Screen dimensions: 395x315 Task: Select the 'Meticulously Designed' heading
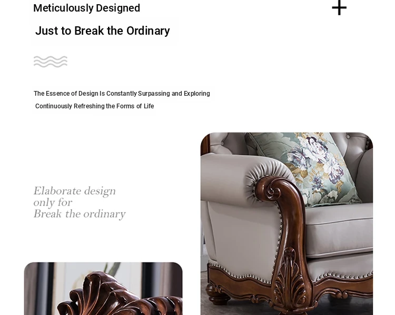(87, 8)
